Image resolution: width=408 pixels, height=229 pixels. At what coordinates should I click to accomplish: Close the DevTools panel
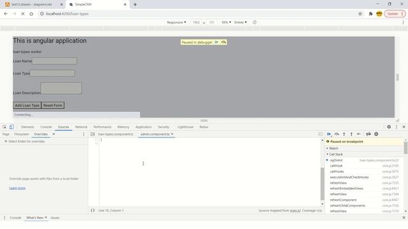[x=404, y=127]
